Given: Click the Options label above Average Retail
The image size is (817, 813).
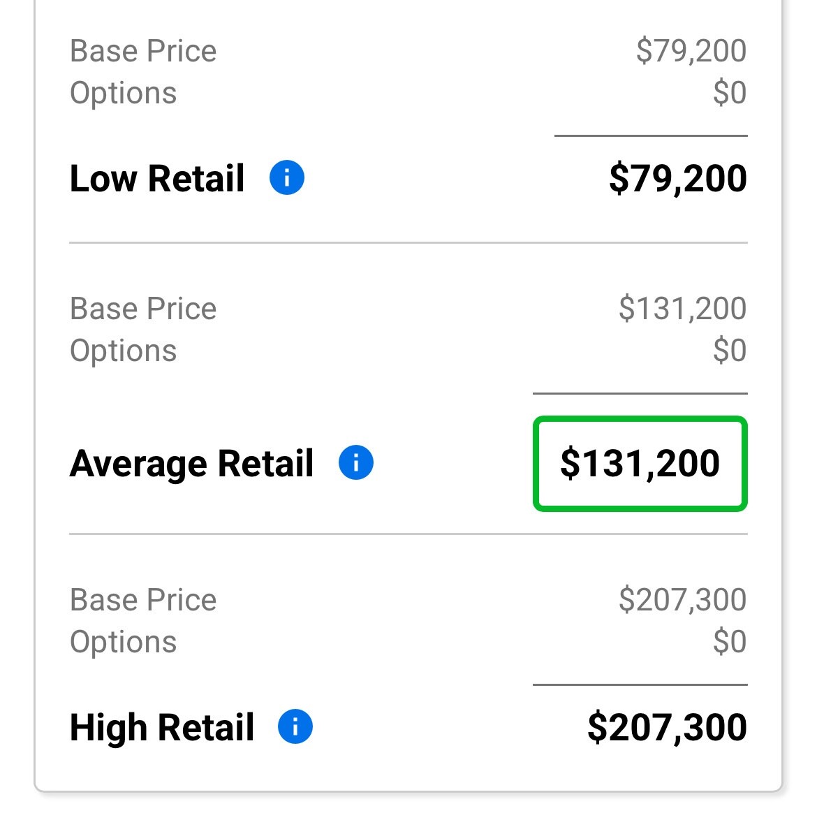Looking at the screenshot, I should coord(123,351).
